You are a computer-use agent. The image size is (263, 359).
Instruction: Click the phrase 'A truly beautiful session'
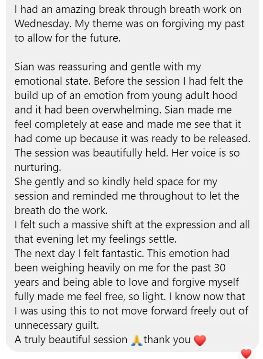click(71, 340)
